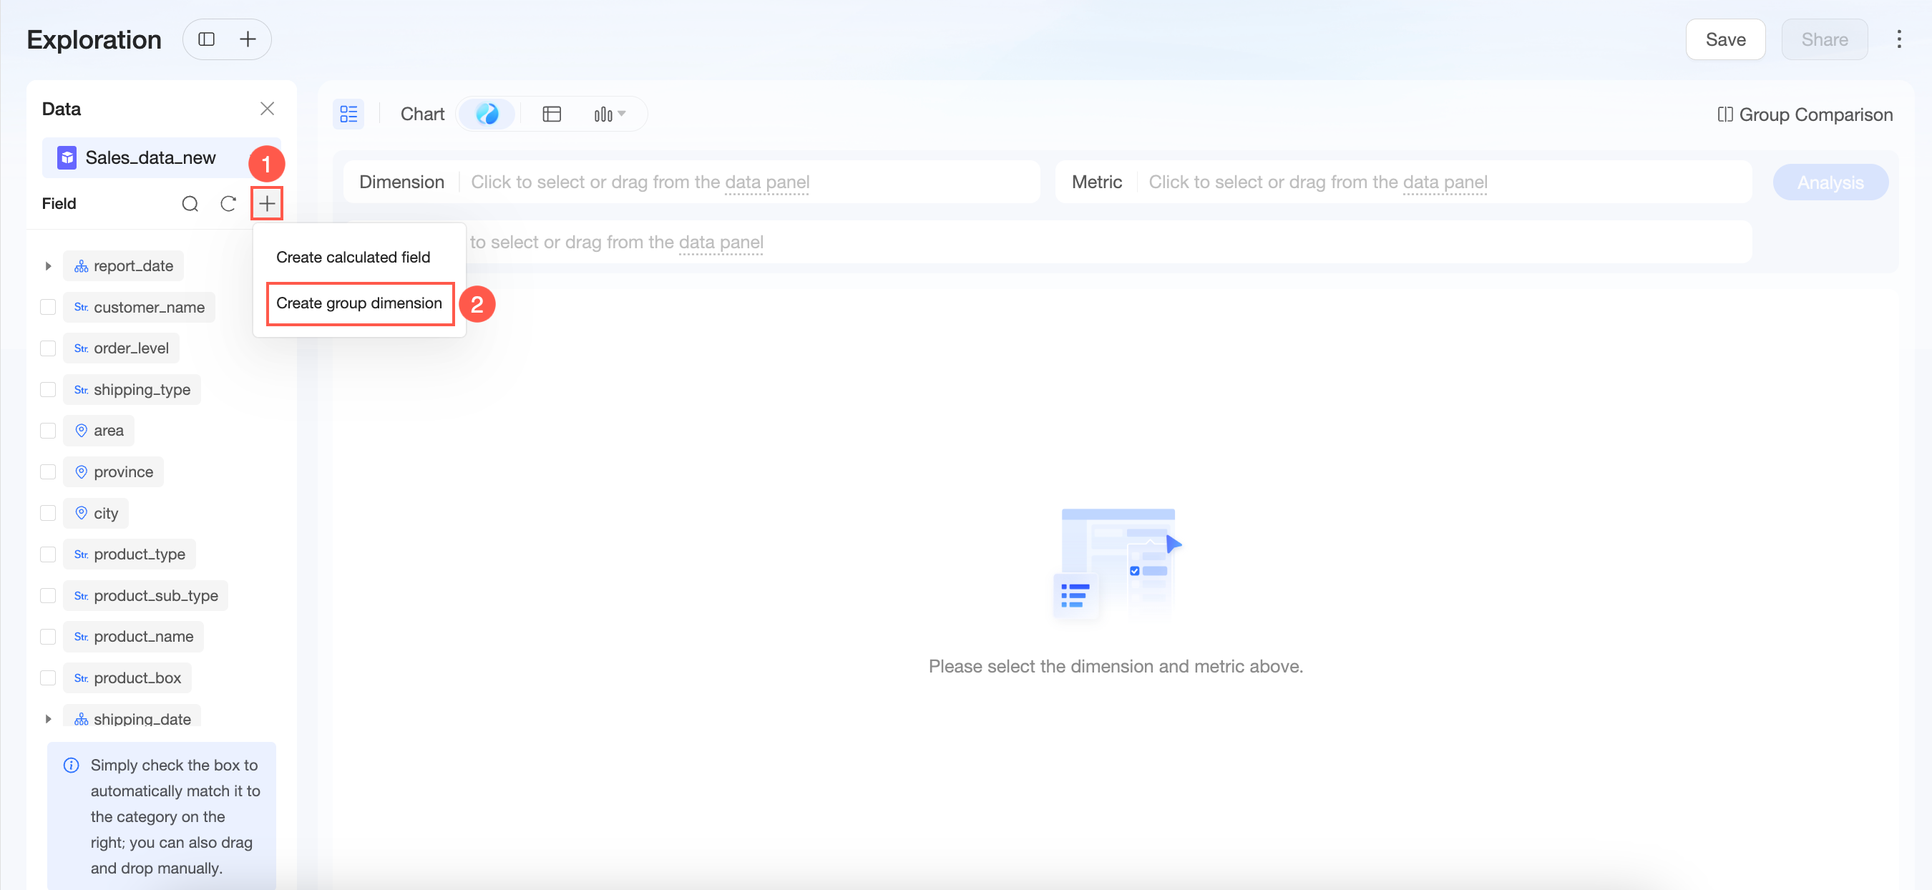Click the 'data panel' link in Dimension field
This screenshot has height=890, width=1932.
coord(766,182)
